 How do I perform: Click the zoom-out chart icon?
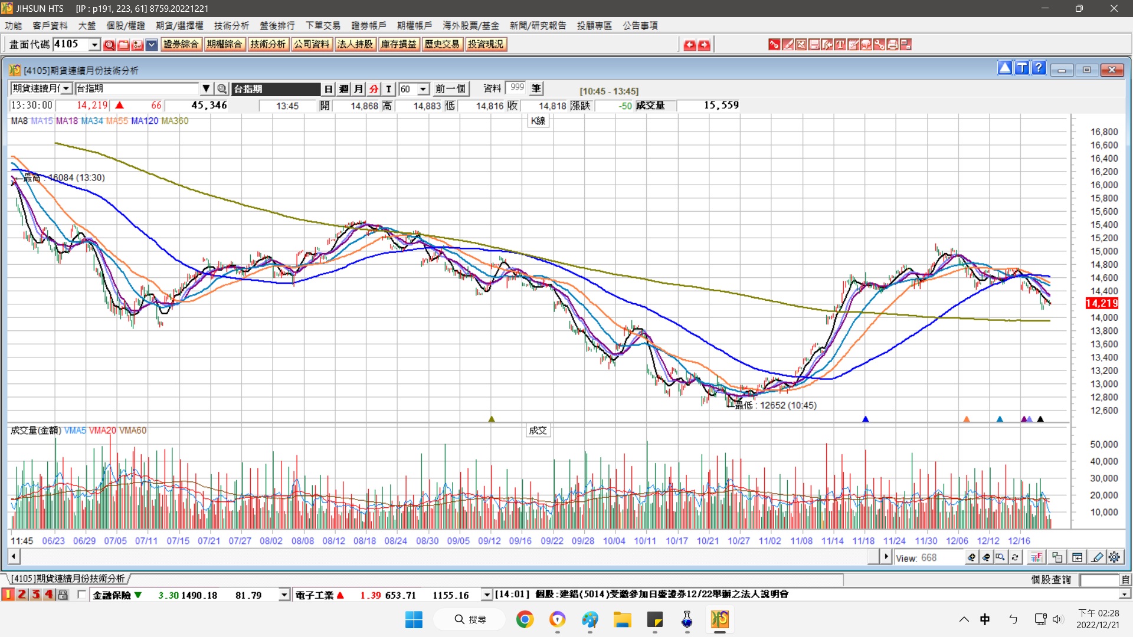point(986,557)
